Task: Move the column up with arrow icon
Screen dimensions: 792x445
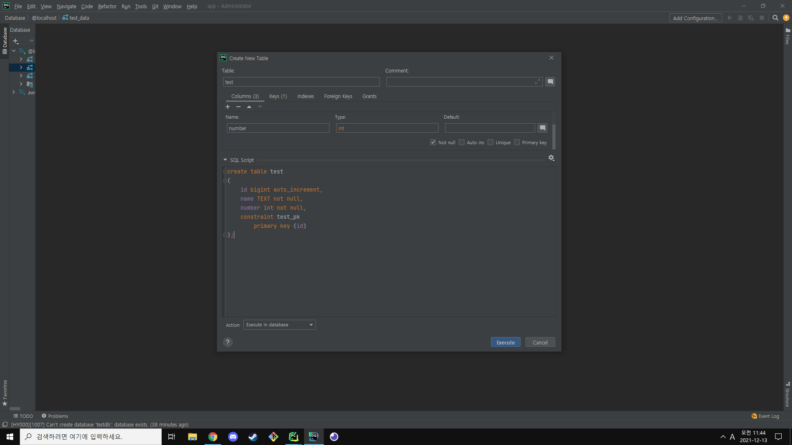Action: click(249, 107)
